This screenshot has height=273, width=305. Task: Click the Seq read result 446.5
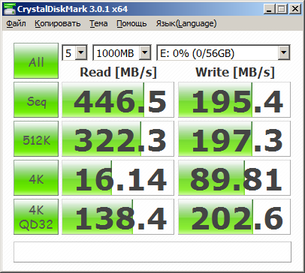click(118, 100)
